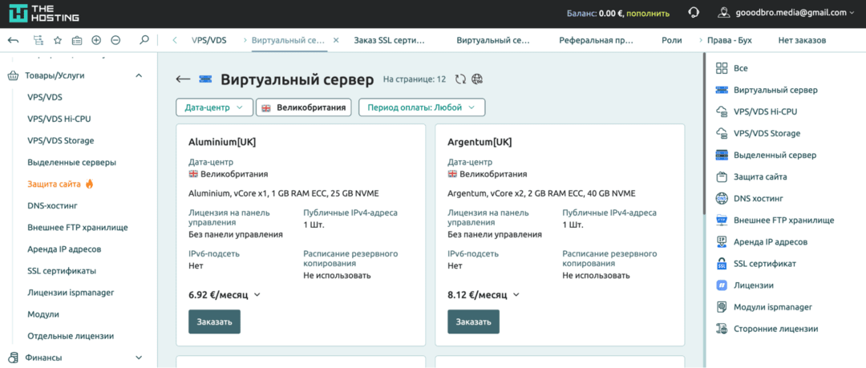The height and width of the screenshot is (368, 866).
Task: Click the favorites star icon
Action: (x=57, y=40)
